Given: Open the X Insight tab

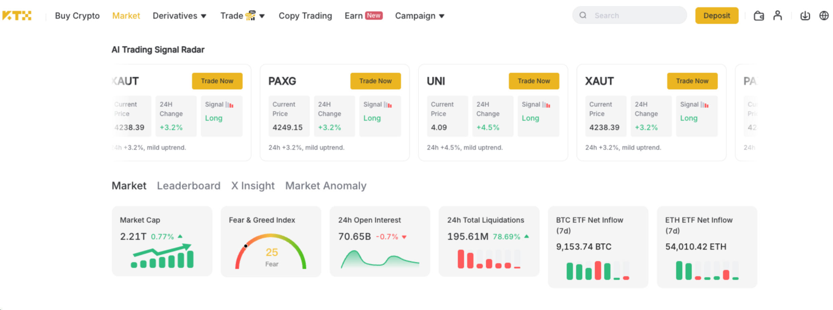Looking at the screenshot, I should pyautogui.click(x=253, y=186).
